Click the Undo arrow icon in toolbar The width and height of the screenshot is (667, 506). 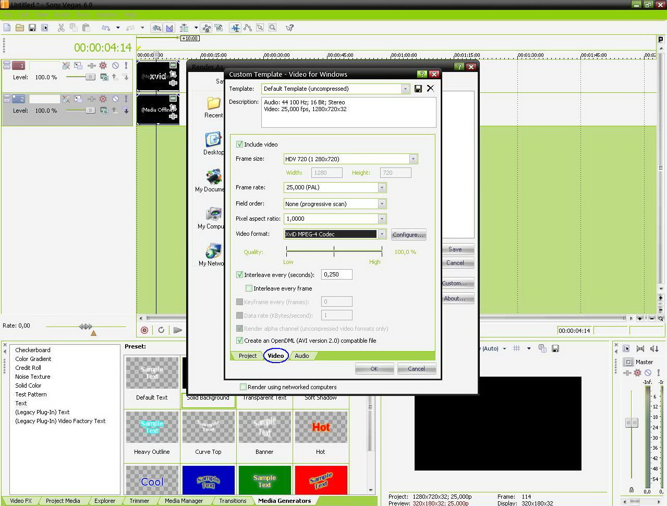pyautogui.click(x=106, y=28)
